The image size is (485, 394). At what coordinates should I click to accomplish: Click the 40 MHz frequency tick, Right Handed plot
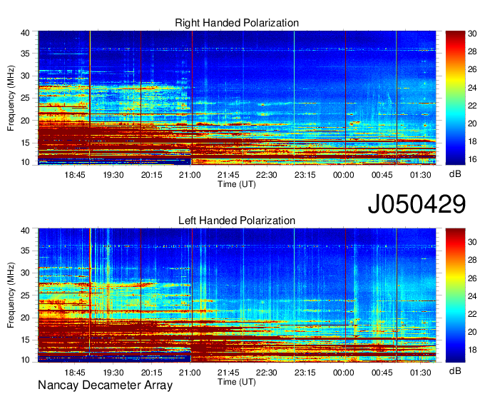(26, 33)
